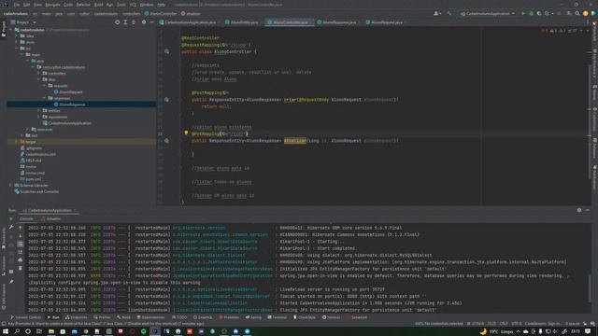Select AlunoRequest class in project tree
Viewport: 598px width, 336px height.
click(x=68, y=92)
